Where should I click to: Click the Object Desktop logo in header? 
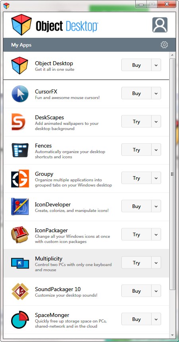pyautogui.click(x=54, y=25)
